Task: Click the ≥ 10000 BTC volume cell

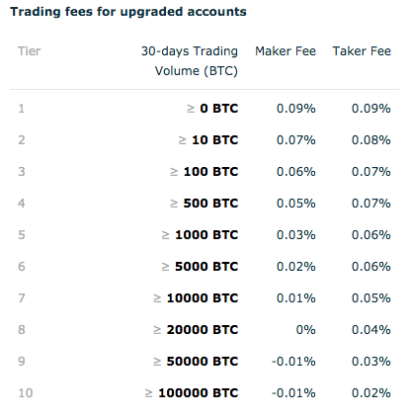Action: [196, 298]
